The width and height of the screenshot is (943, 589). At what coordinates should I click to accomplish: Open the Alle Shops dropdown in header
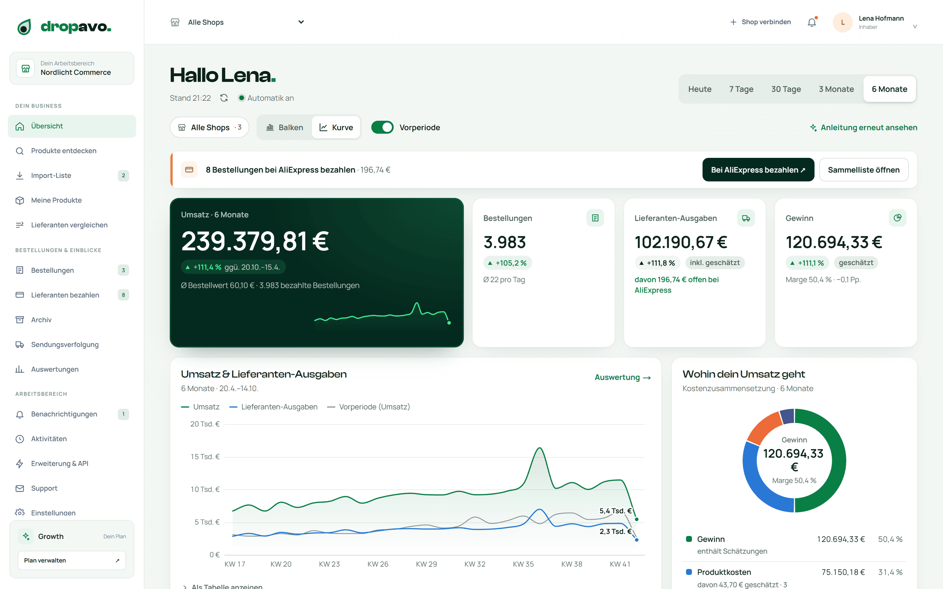(237, 22)
